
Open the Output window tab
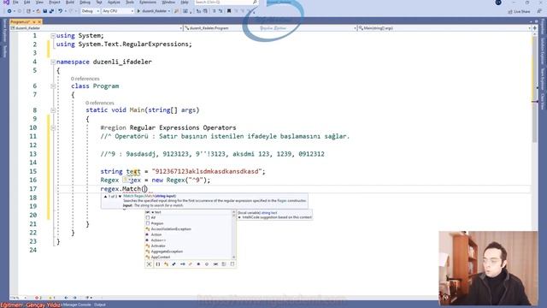pos(100,305)
